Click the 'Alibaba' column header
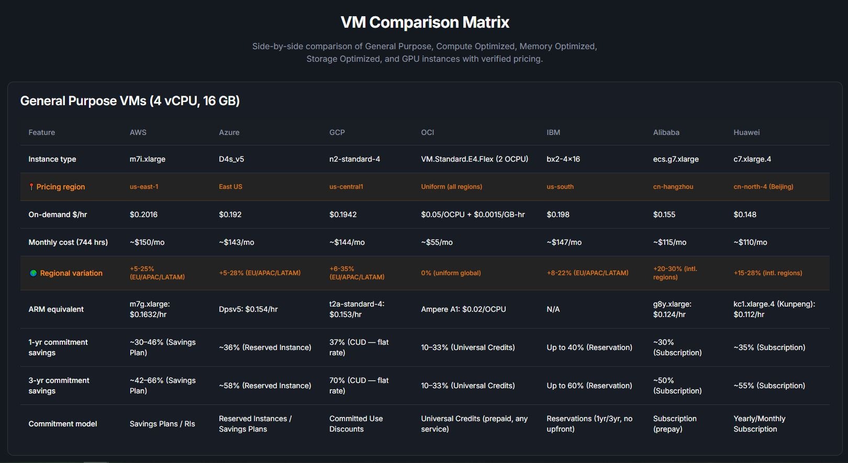This screenshot has height=463, width=848. (x=666, y=132)
